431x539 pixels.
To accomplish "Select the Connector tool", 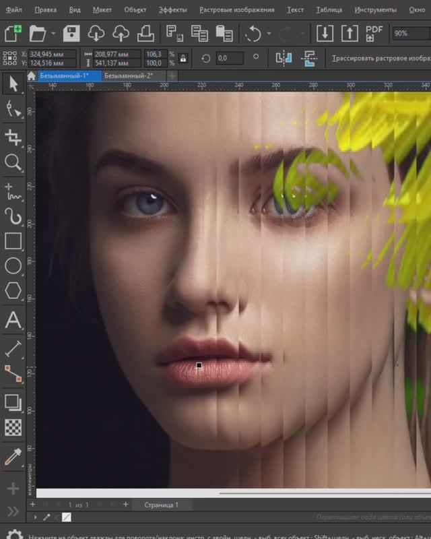I will tap(13, 374).
